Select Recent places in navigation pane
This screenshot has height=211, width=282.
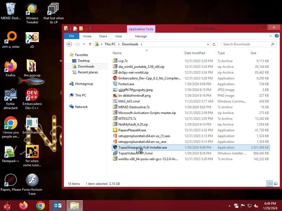(x=88, y=72)
